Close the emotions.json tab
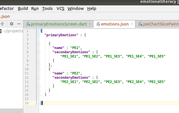Screen dimensions: 179x113 (132, 24)
